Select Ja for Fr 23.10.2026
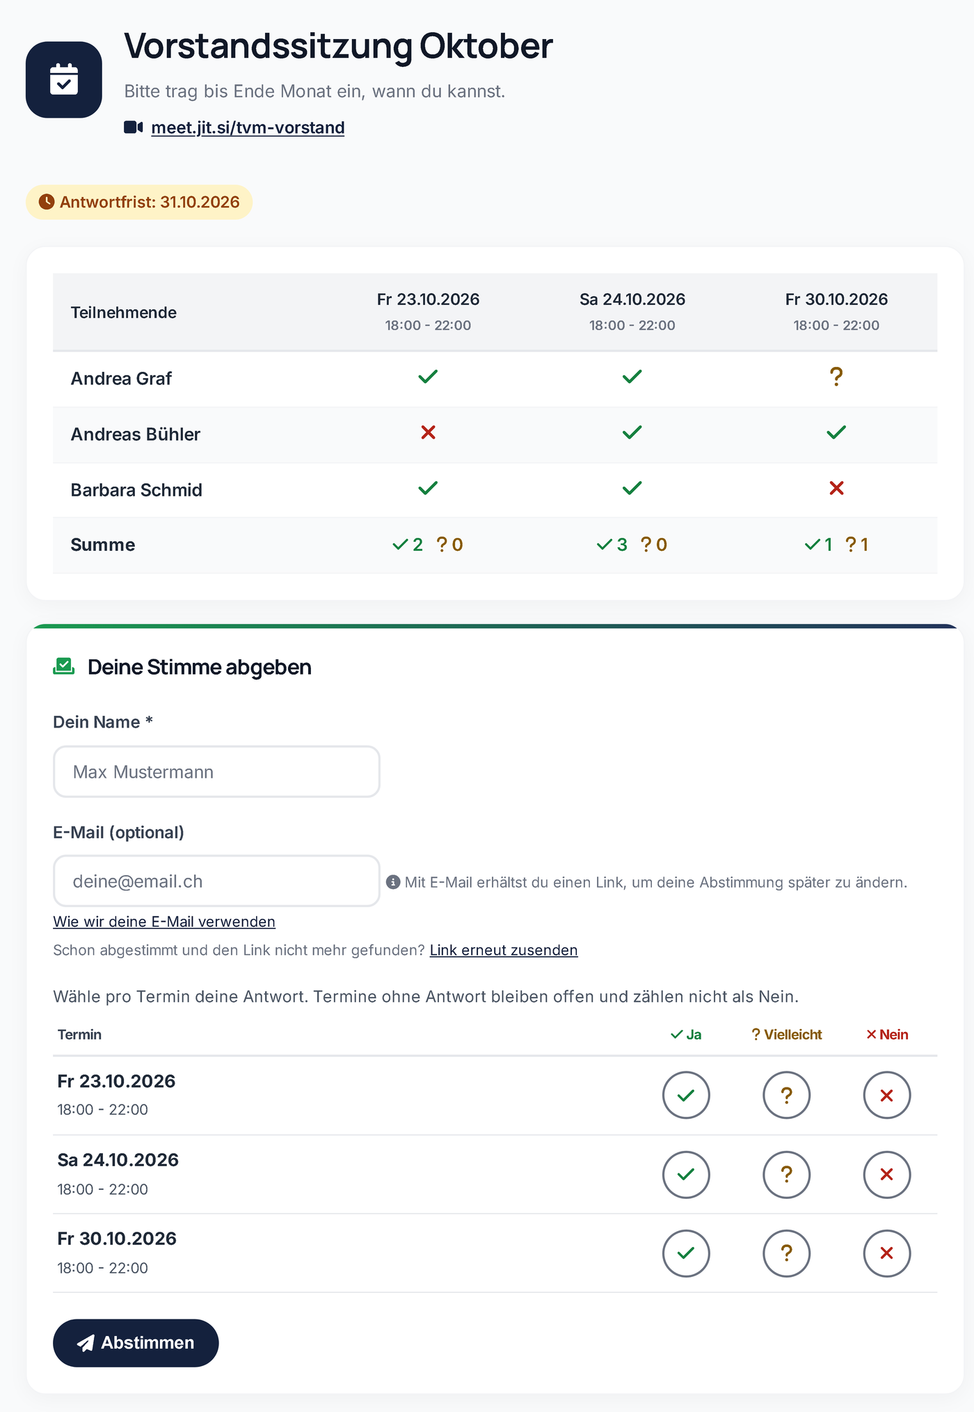Image resolution: width=974 pixels, height=1412 pixels. point(686,1095)
